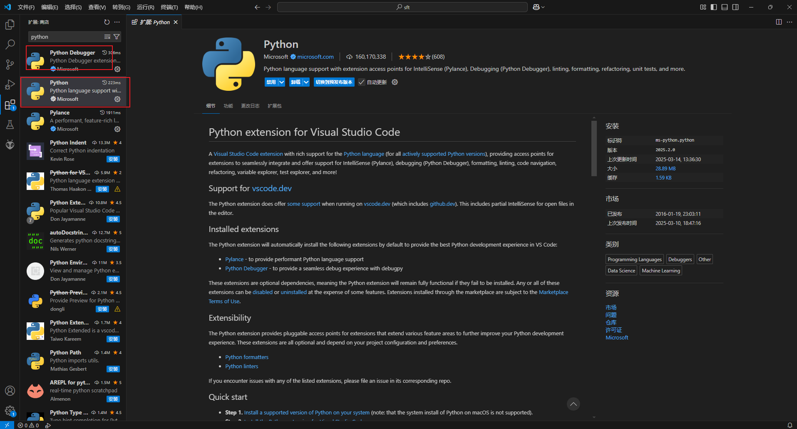Open the 文件(F) menu
The width and height of the screenshot is (797, 429).
pyautogui.click(x=26, y=7)
